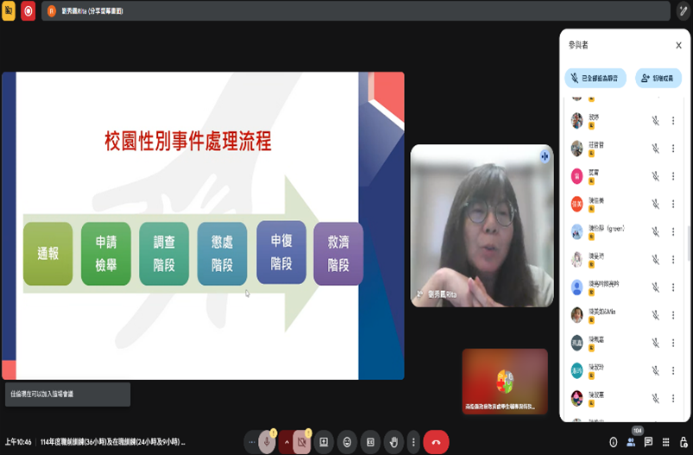The width and height of the screenshot is (693, 455).
Task: Open the emoji reactions button
Action: (x=347, y=441)
